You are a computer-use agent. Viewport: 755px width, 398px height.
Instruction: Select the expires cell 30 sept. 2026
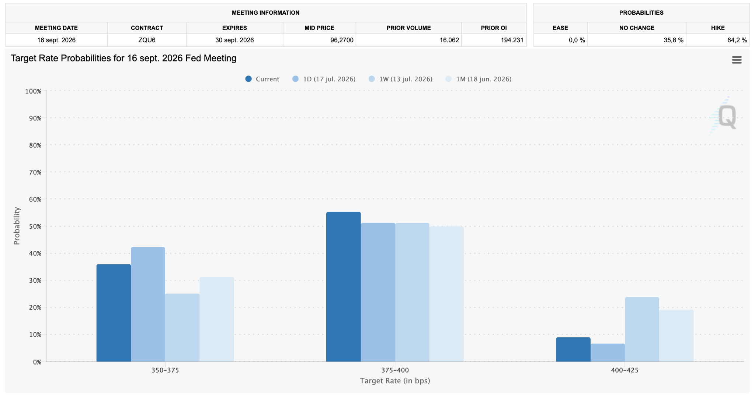click(234, 40)
